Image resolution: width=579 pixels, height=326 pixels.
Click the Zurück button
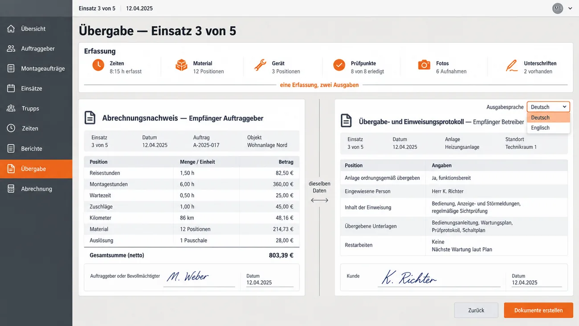[x=476, y=310]
